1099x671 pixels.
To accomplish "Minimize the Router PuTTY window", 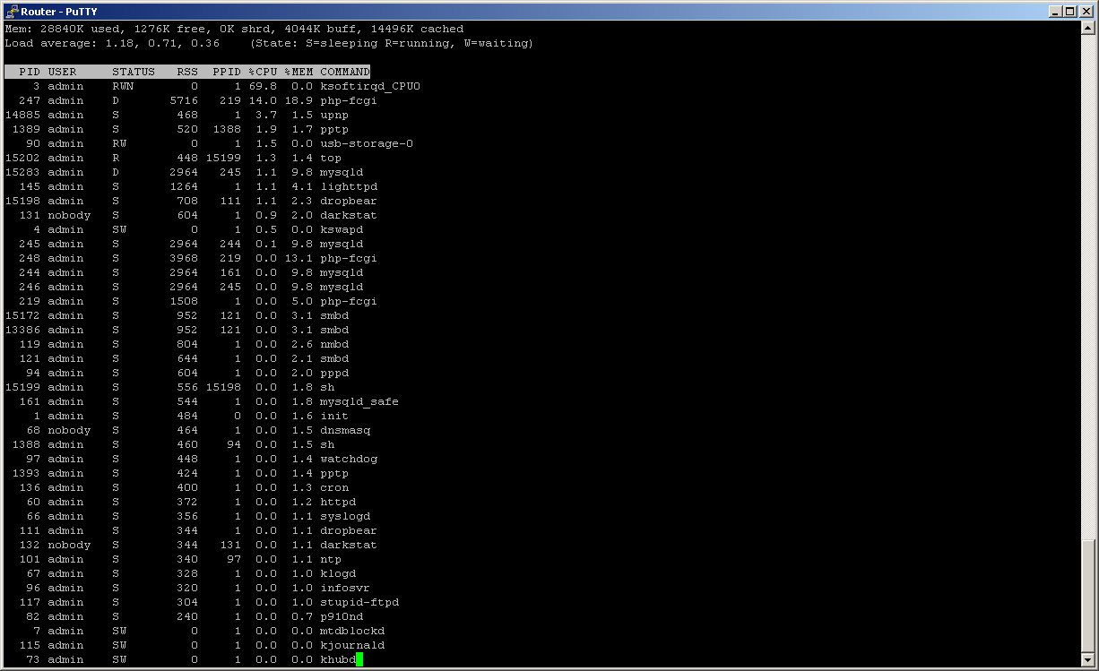I will [1057, 11].
